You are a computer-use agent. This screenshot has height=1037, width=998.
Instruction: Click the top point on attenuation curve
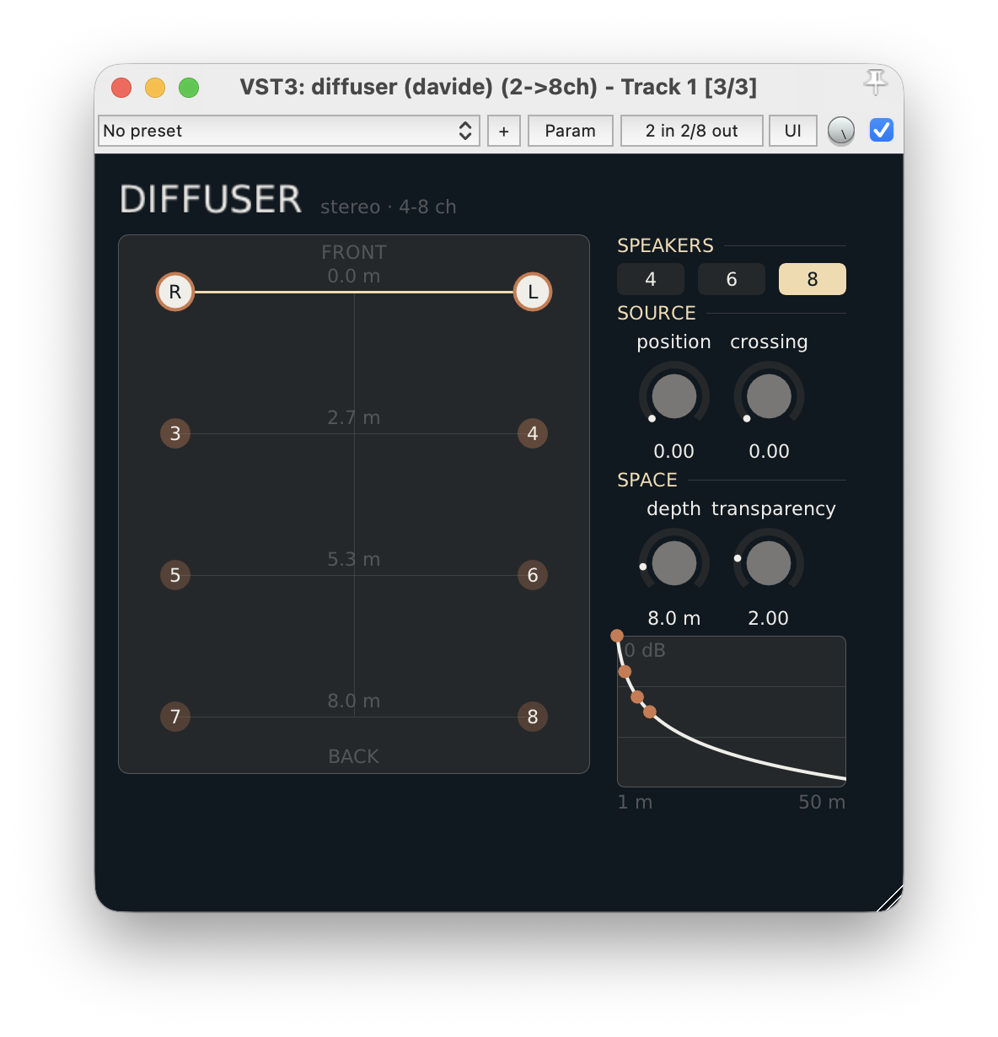617,636
